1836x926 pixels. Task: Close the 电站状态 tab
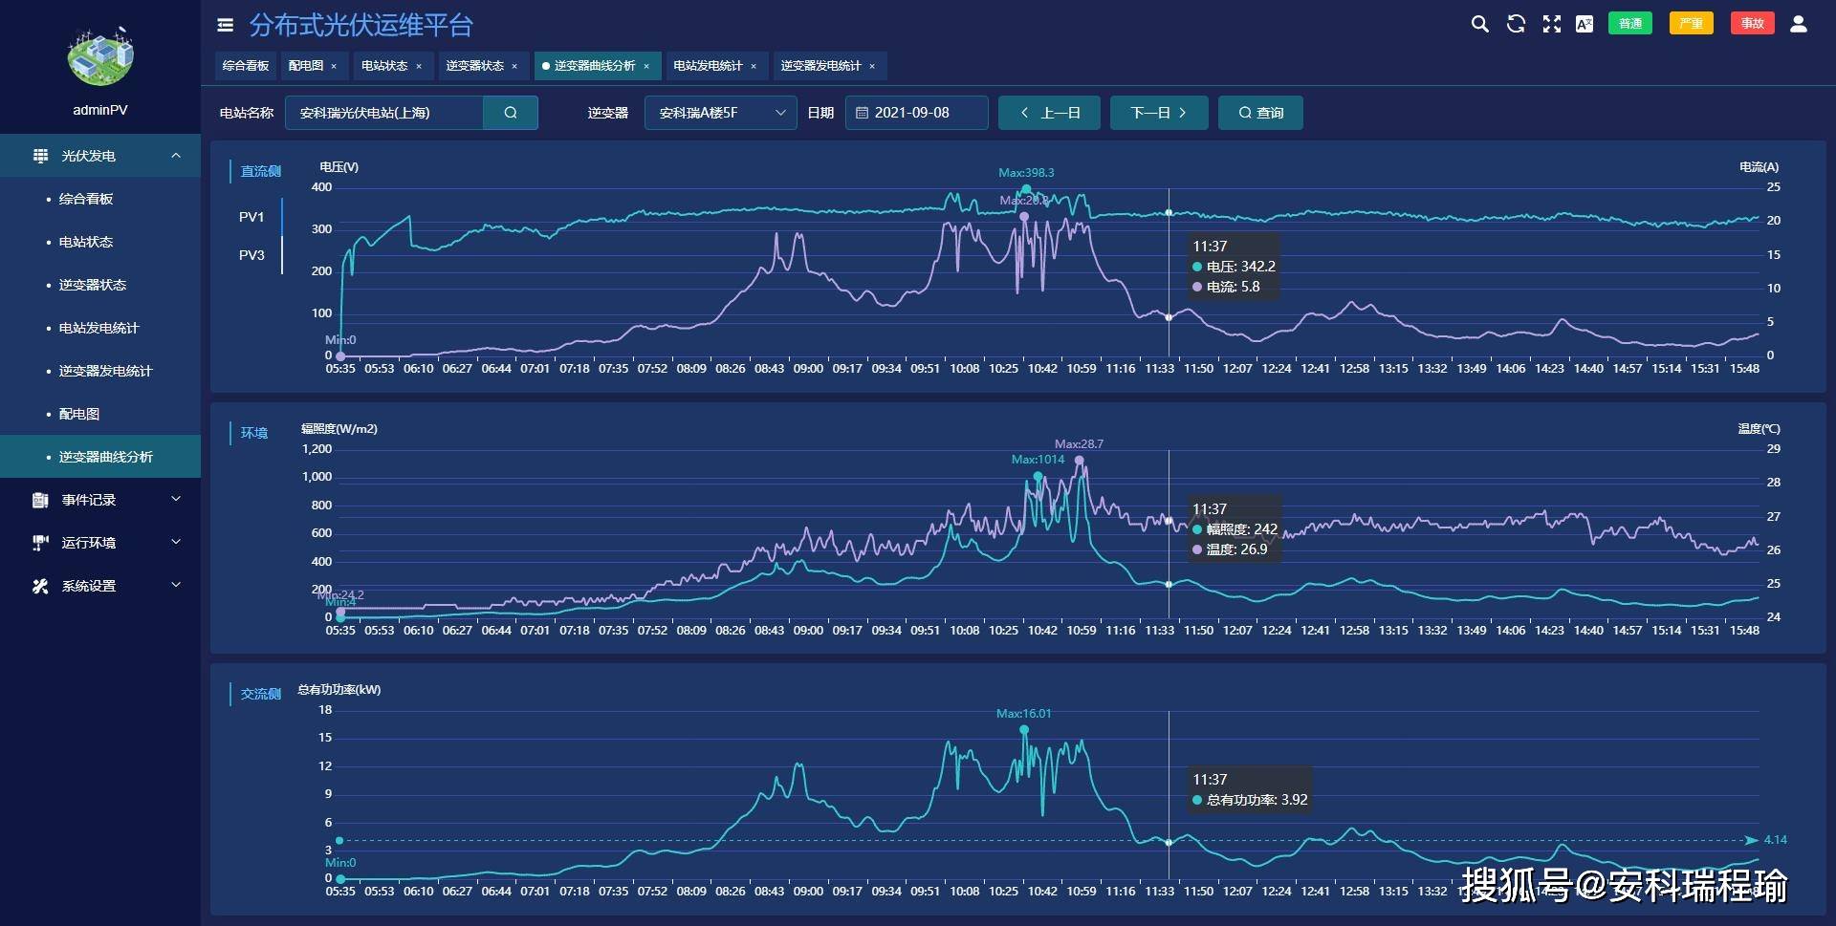(419, 66)
